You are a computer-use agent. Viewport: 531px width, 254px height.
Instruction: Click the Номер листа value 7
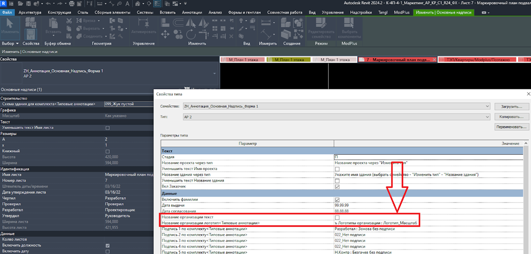tap(128, 181)
